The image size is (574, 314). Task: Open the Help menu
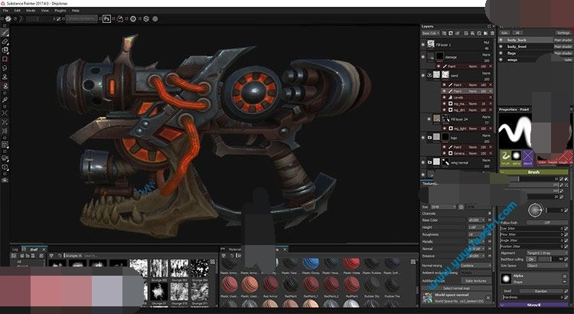point(76,11)
